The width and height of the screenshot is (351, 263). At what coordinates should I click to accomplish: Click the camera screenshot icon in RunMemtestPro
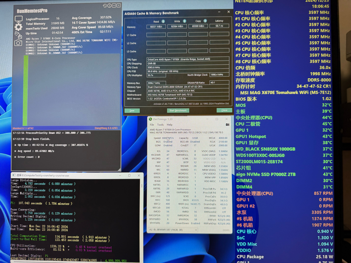click(18, 42)
